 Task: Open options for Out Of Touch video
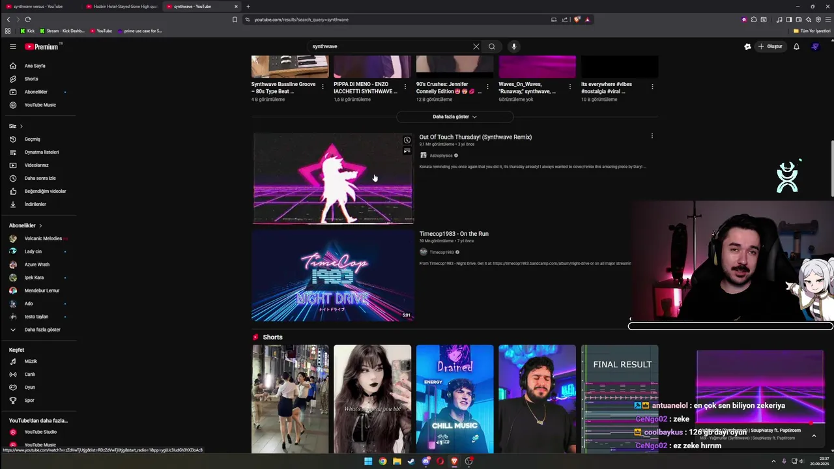(x=652, y=136)
